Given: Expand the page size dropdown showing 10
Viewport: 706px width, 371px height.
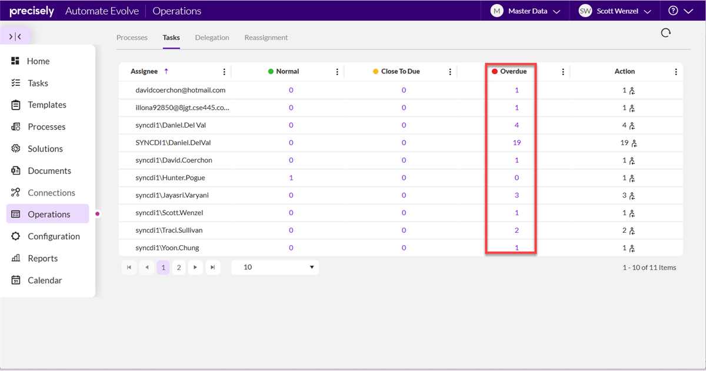Looking at the screenshot, I should tap(275, 268).
